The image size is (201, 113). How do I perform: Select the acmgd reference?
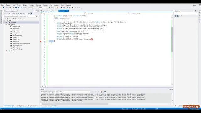tap(14, 34)
